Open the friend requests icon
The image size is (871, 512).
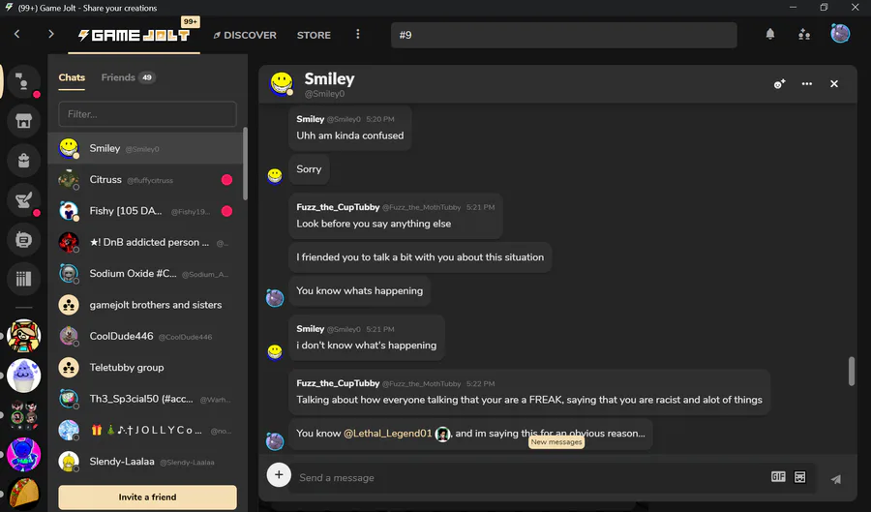[804, 35]
